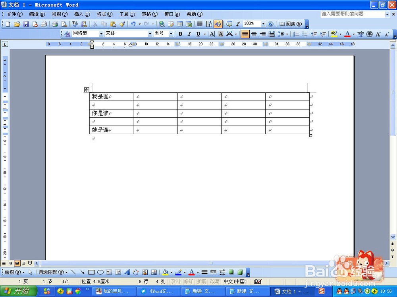The image size is (397, 297).
Task: Open the 绘图 Draw menu
Action: [14, 272]
